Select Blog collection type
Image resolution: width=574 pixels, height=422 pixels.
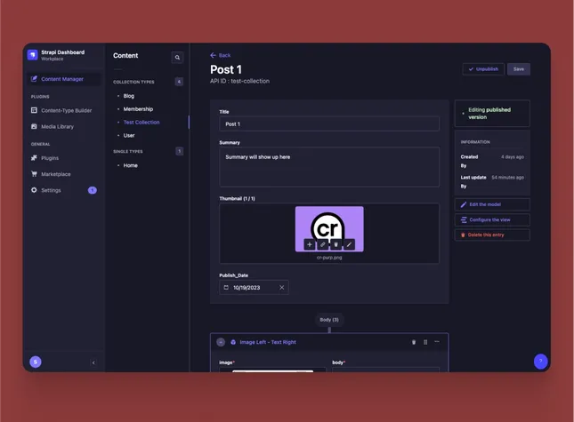(x=129, y=96)
